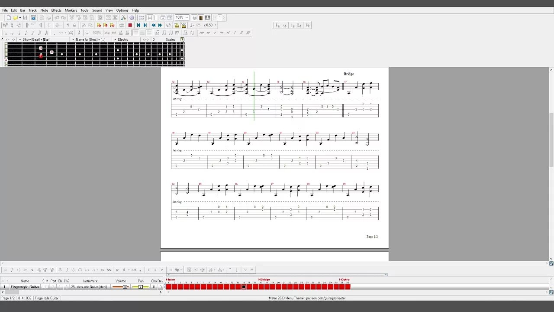Toggle solo S for Fingerstyle Guitar
The image size is (554, 312).
43,287
